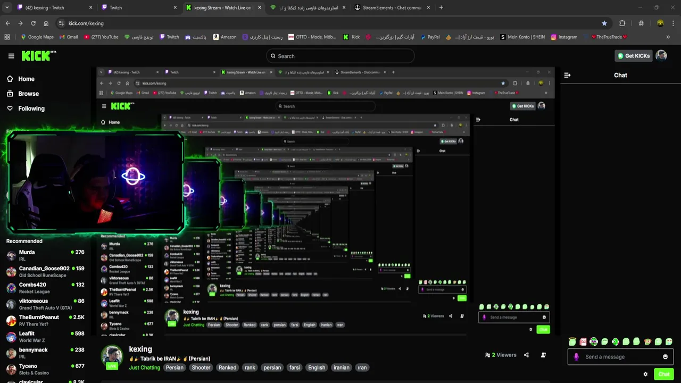Click the green Chat send button
The width and height of the screenshot is (681, 383).
pyautogui.click(x=663, y=374)
